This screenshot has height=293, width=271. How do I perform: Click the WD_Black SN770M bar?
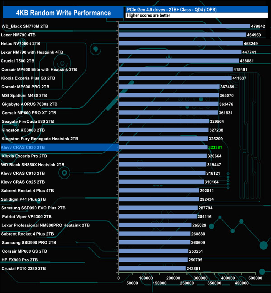point(185,26)
